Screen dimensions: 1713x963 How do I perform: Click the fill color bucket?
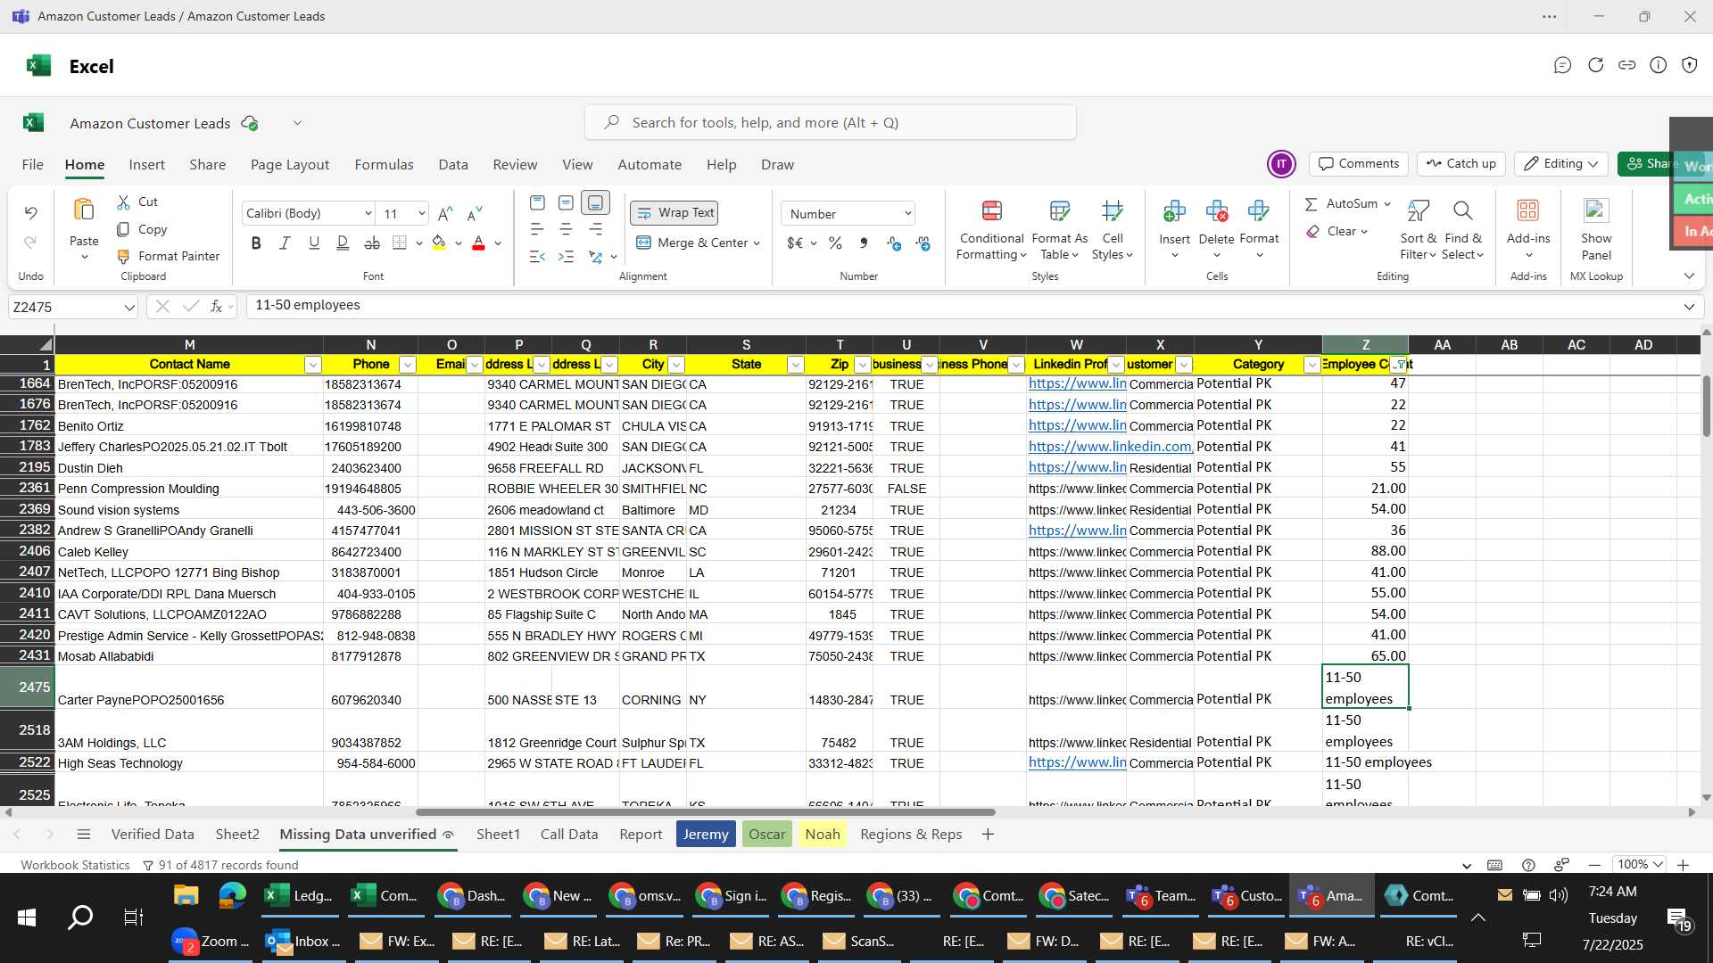pos(439,243)
